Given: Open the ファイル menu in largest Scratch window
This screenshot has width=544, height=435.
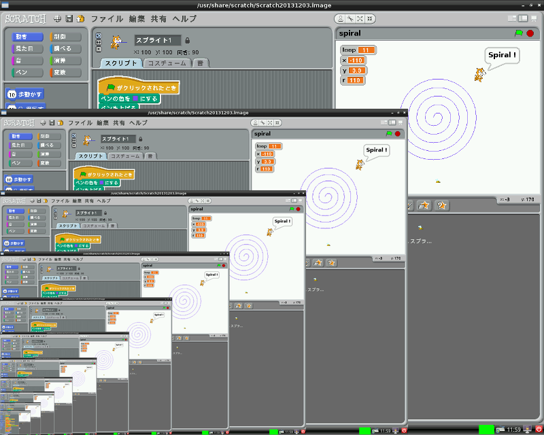Looking at the screenshot, I should coord(107,19).
